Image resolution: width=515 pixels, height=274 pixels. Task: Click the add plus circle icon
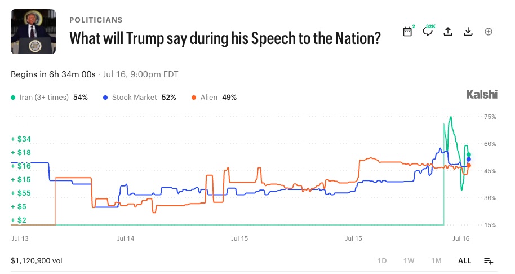coord(489,32)
